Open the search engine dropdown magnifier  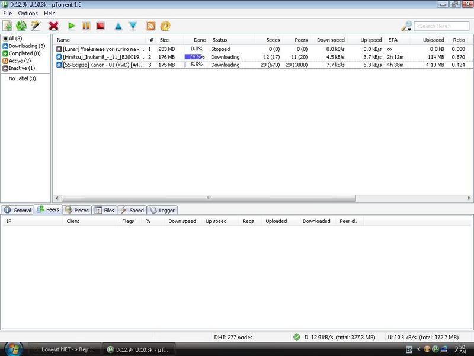click(406, 26)
